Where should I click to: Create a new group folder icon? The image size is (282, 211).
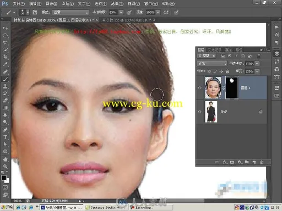click(x=247, y=162)
